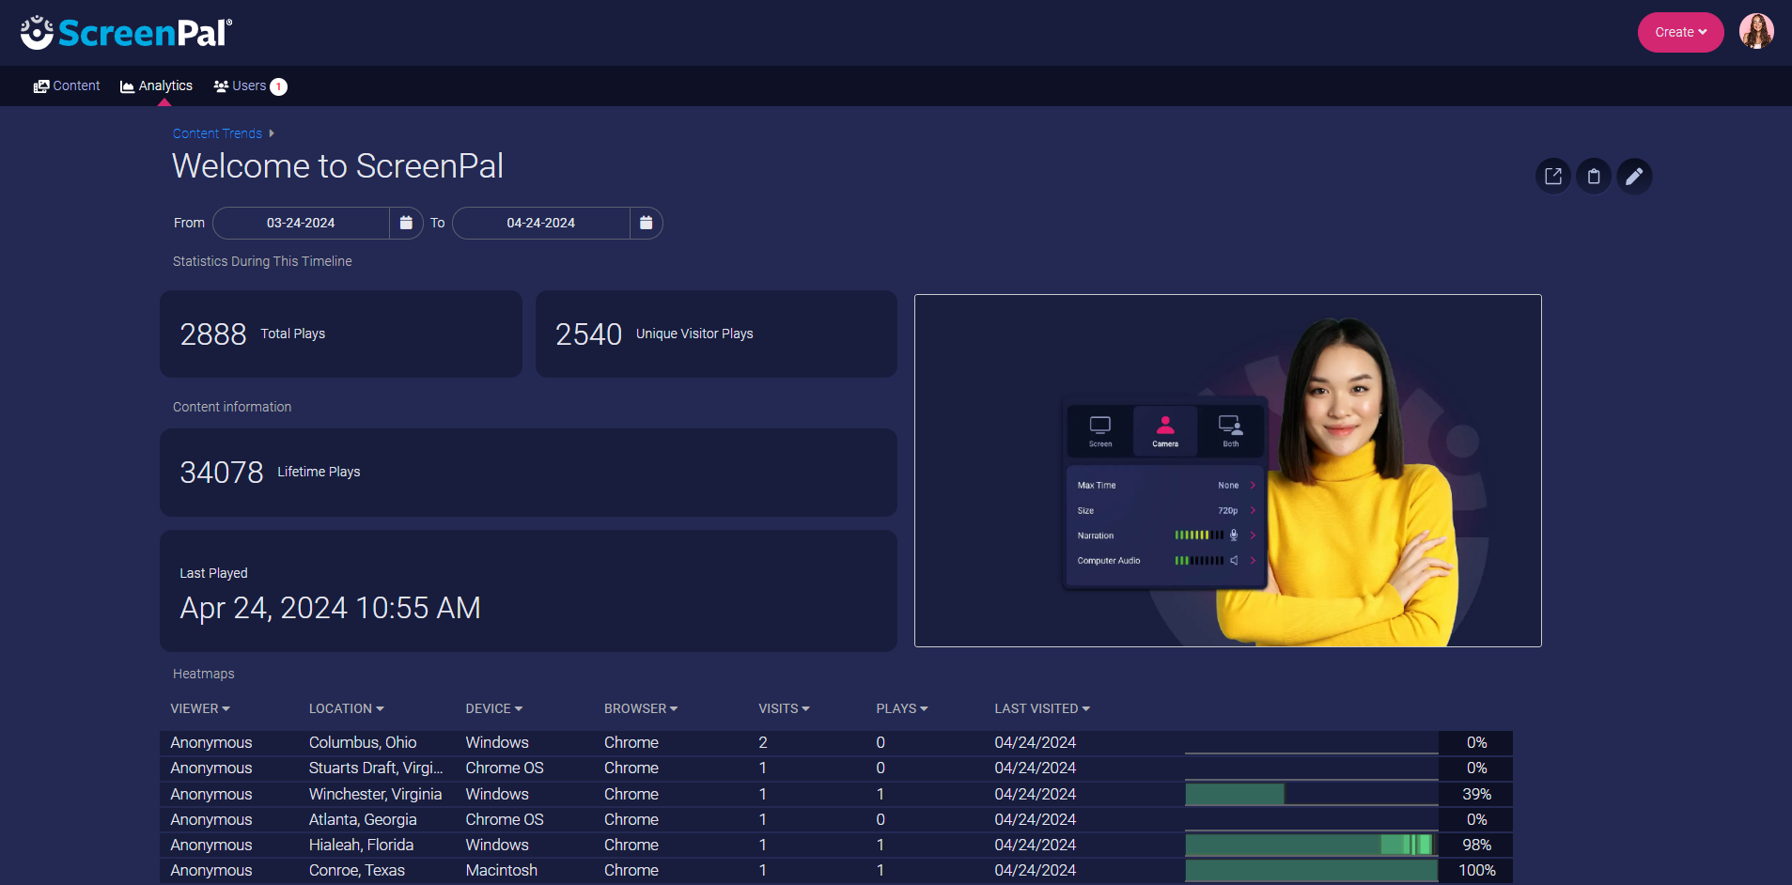The width and height of the screenshot is (1792, 885).
Task: Switch to the Analytics tab
Action: click(156, 85)
